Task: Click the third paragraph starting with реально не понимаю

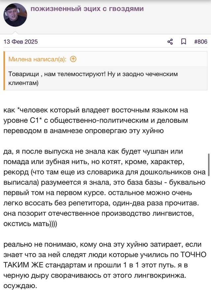Action: (x=105, y=265)
